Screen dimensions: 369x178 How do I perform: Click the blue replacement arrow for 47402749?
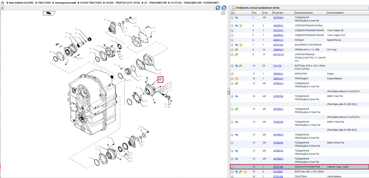pos(236,96)
